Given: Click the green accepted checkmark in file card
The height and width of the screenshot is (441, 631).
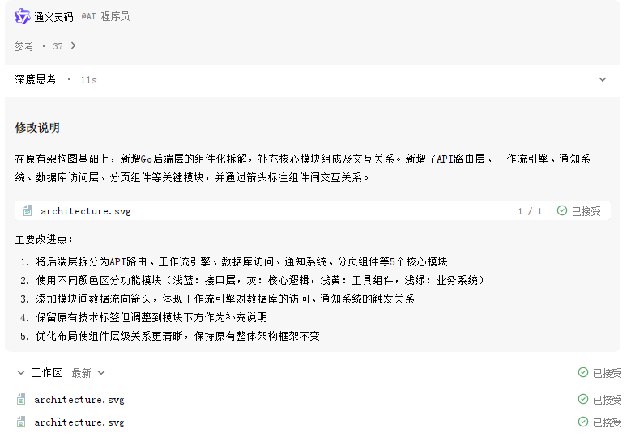Looking at the screenshot, I should [x=562, y=210].
